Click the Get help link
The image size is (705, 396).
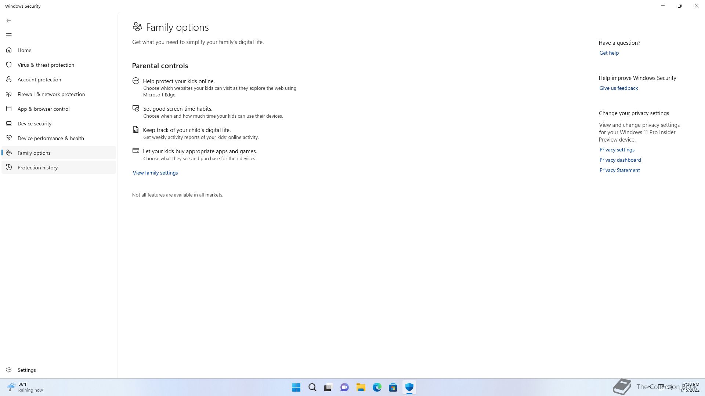[609, 53]
